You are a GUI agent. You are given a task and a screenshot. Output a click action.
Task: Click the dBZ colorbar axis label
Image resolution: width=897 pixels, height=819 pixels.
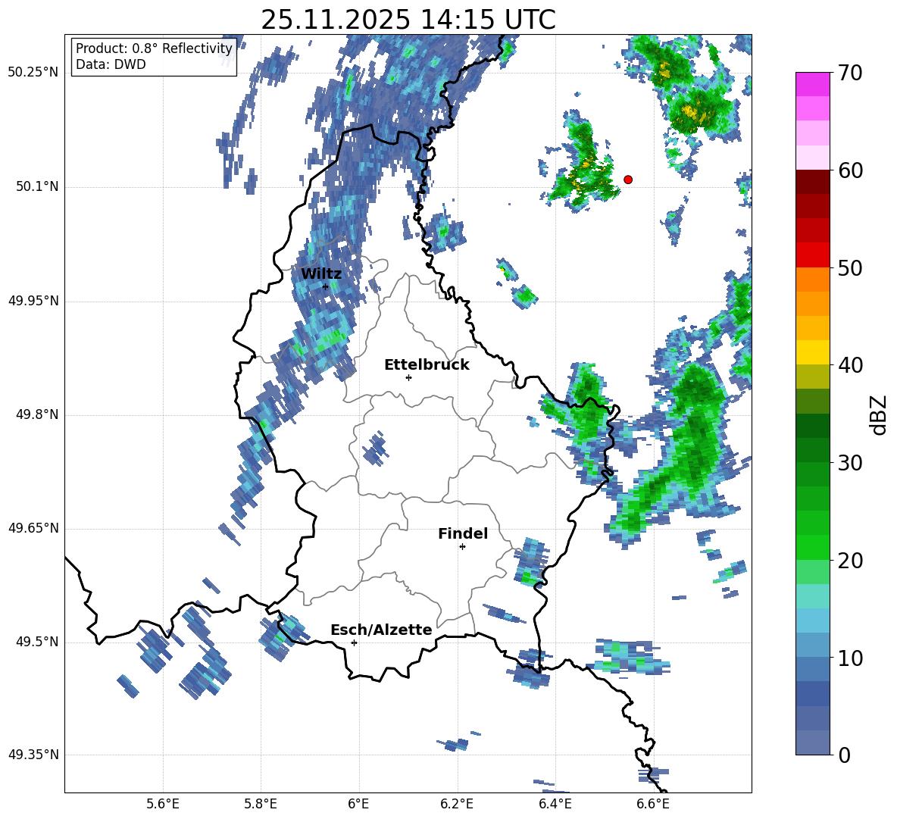click(x=880, y=414)
